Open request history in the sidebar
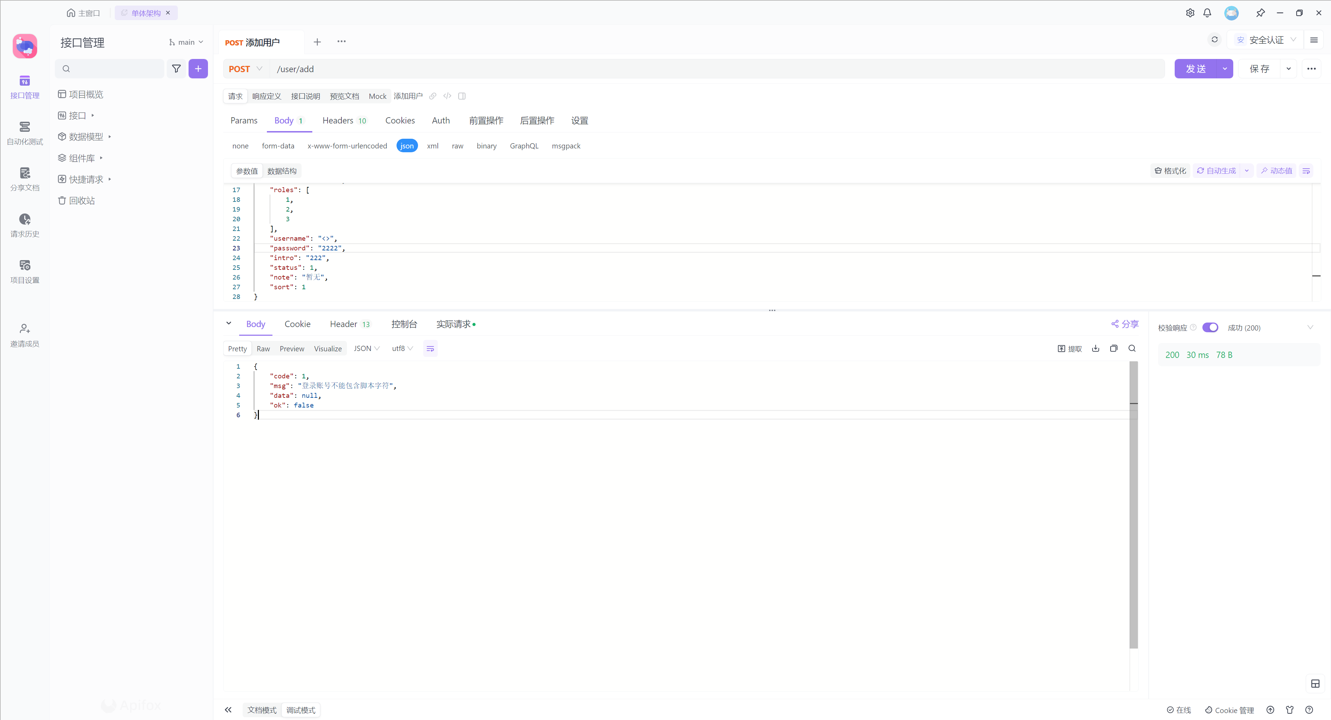Screen dimensions: 1331x720 pos(24,225)
